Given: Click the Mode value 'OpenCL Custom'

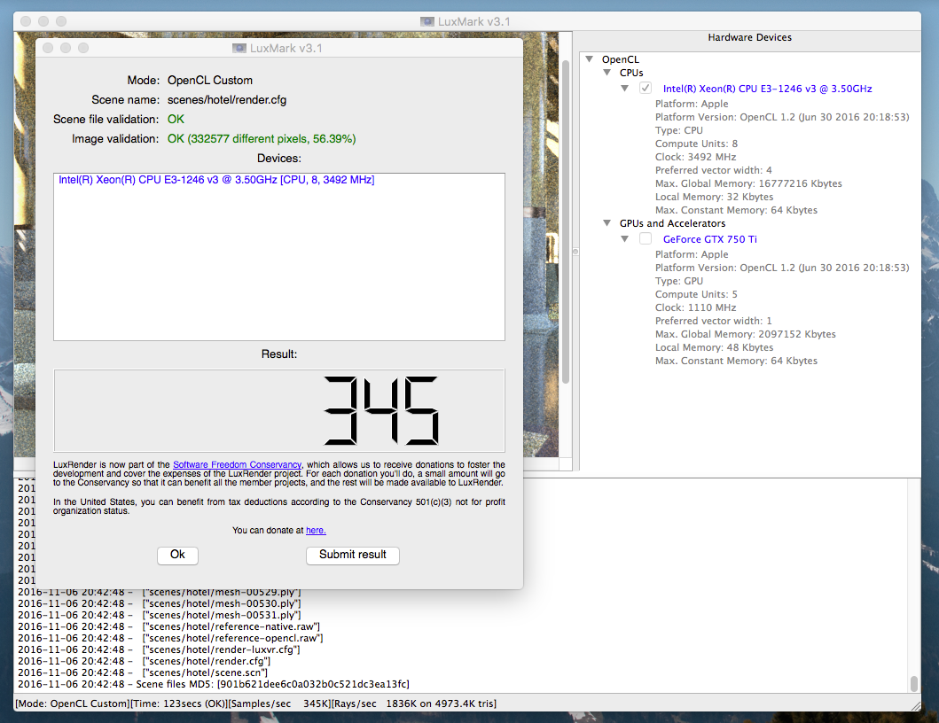Looking at the screenshot, I should coord(210,81).
